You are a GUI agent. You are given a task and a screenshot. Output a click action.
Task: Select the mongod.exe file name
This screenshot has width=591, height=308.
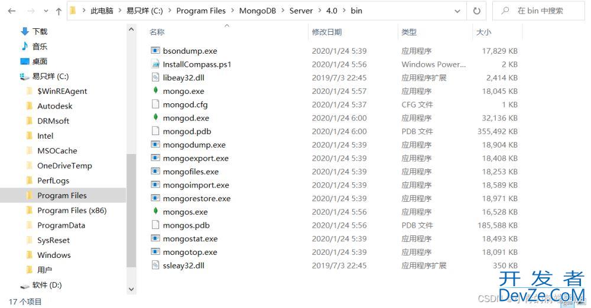coord(186,118)
